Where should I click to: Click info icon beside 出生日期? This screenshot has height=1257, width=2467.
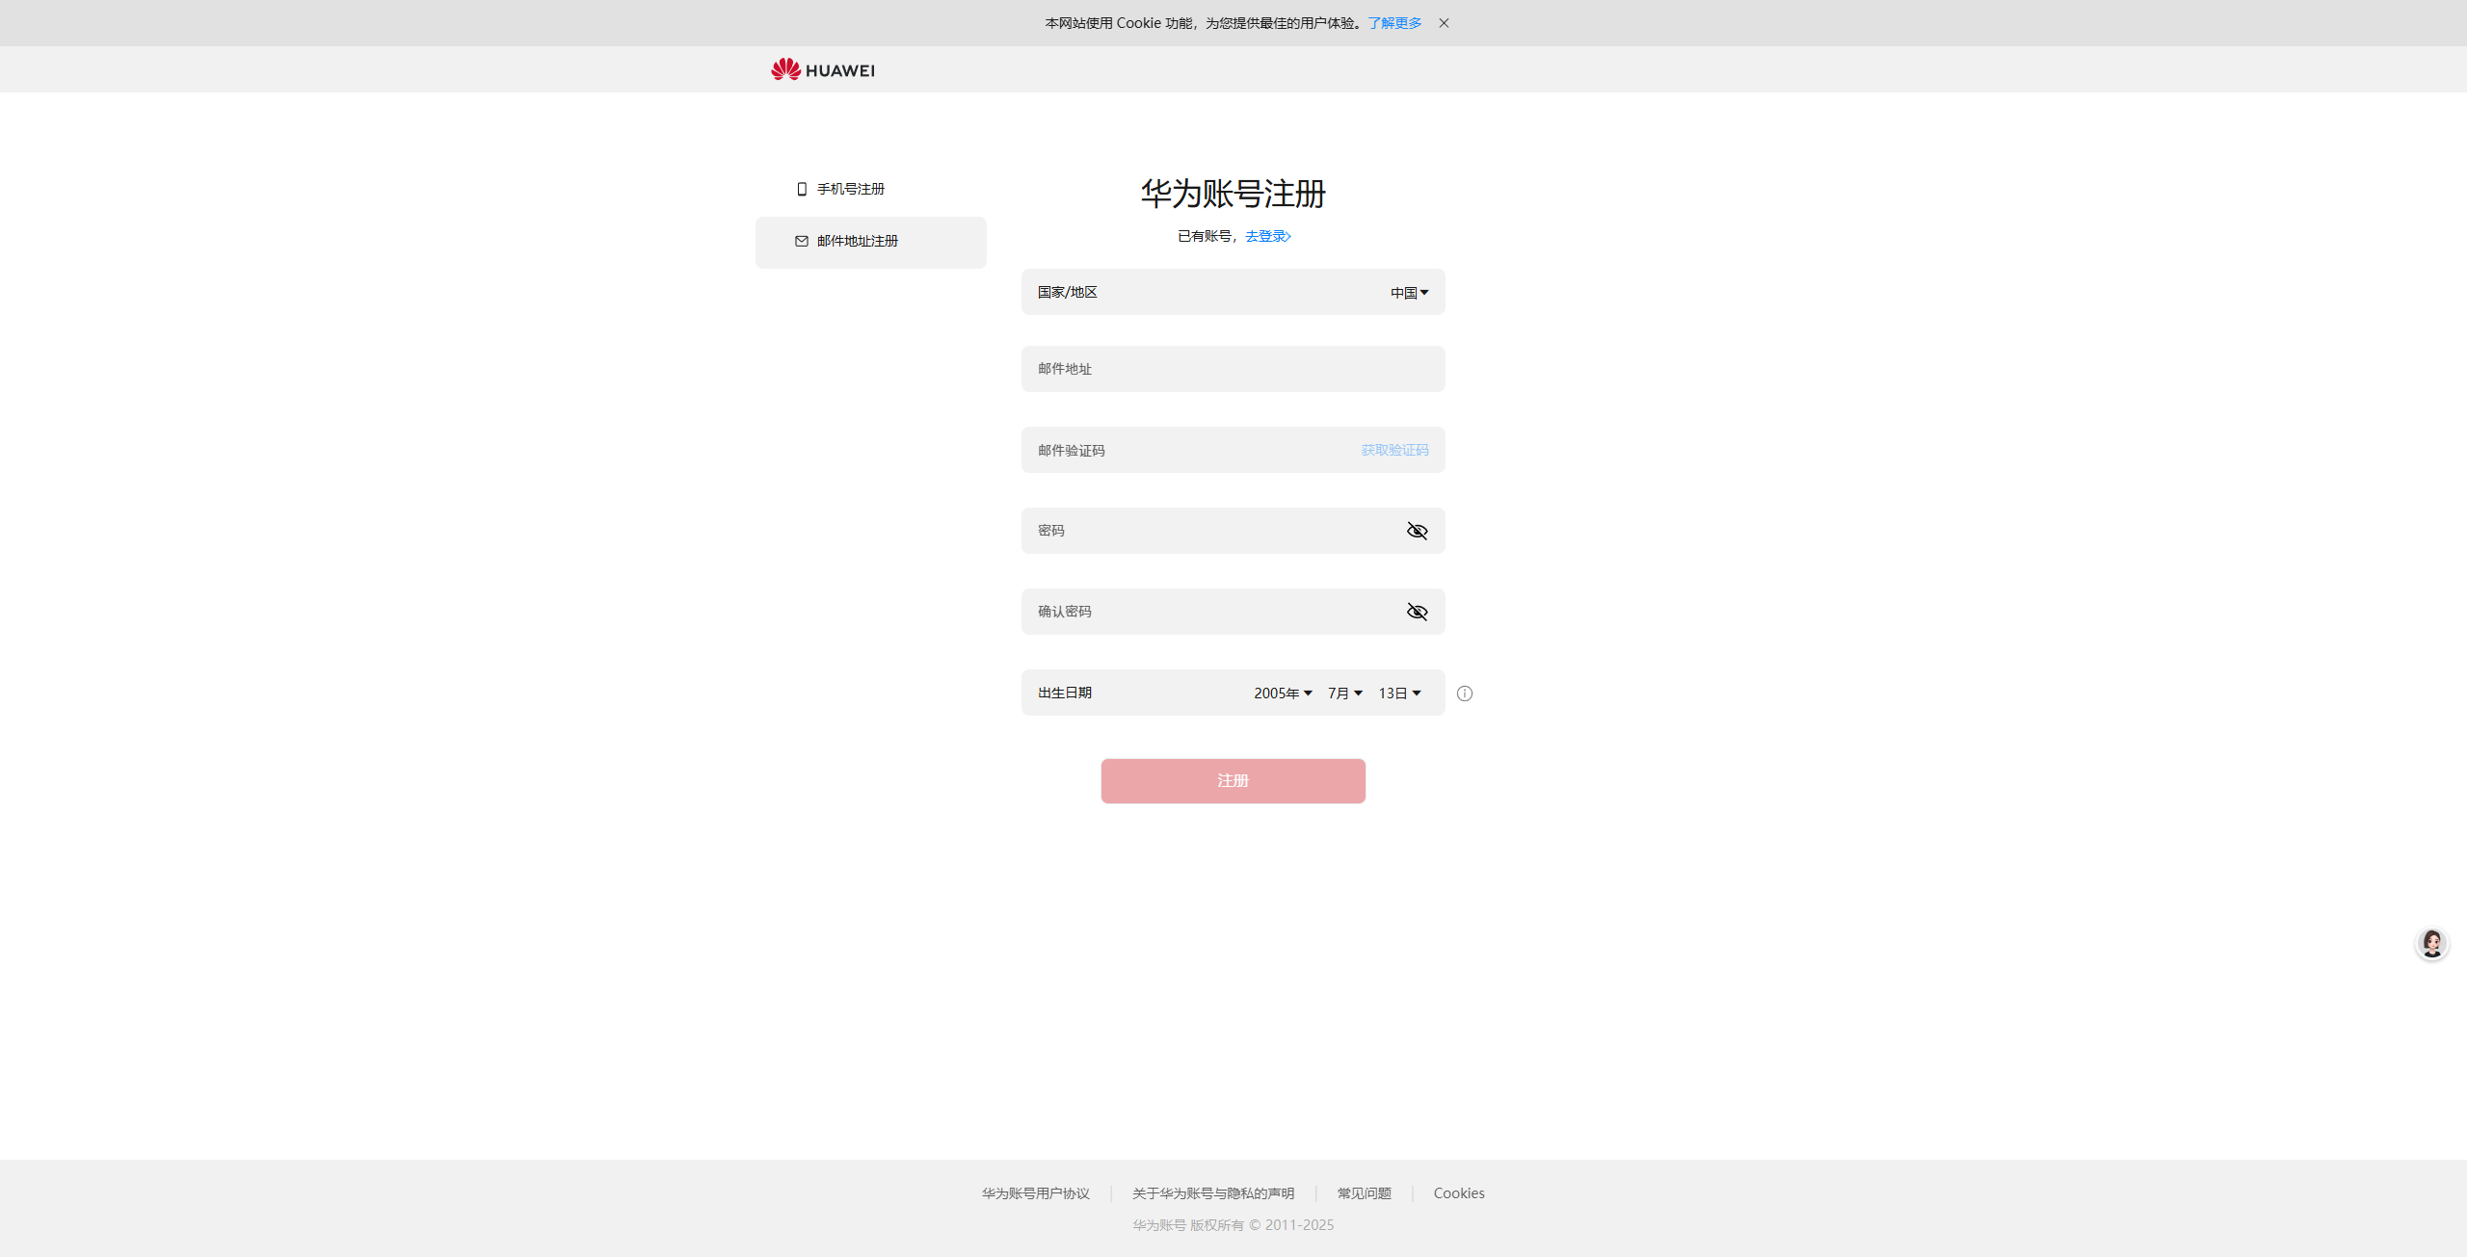point(1465,694)
